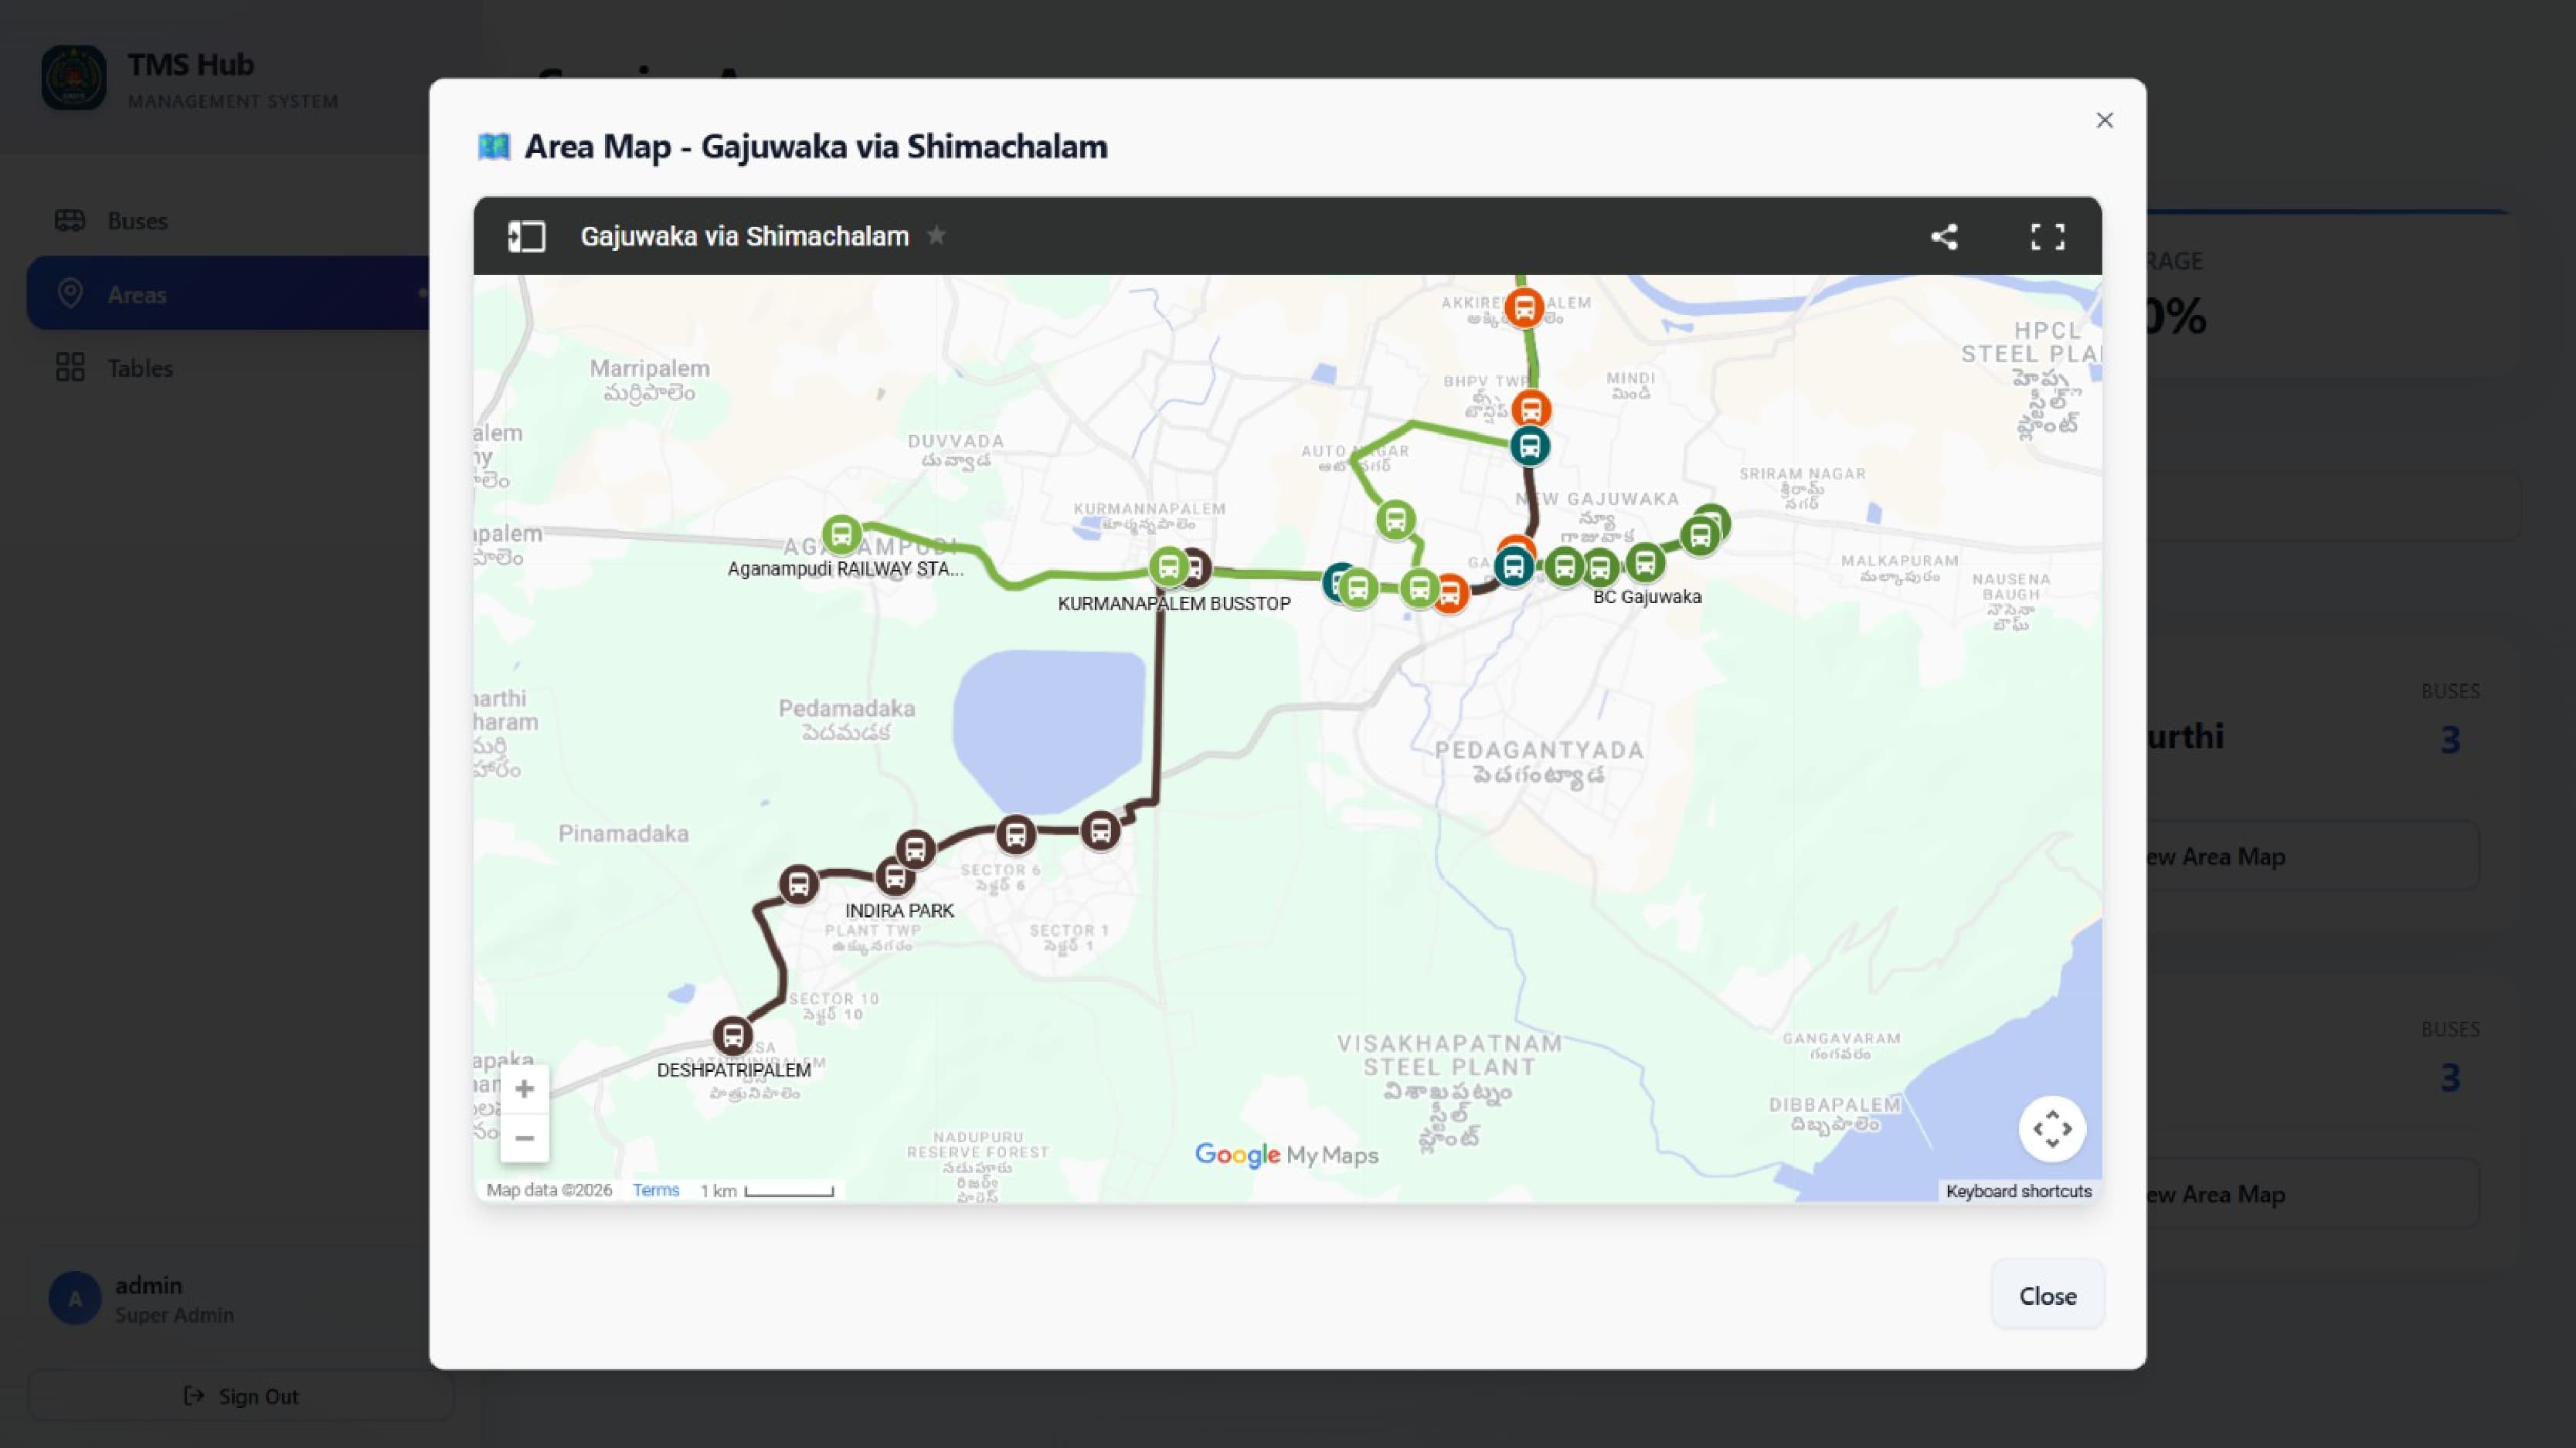Click green marker below Sriram Nagar's left
This screenshot has width=2576, height=1448.
point(1700,537)
